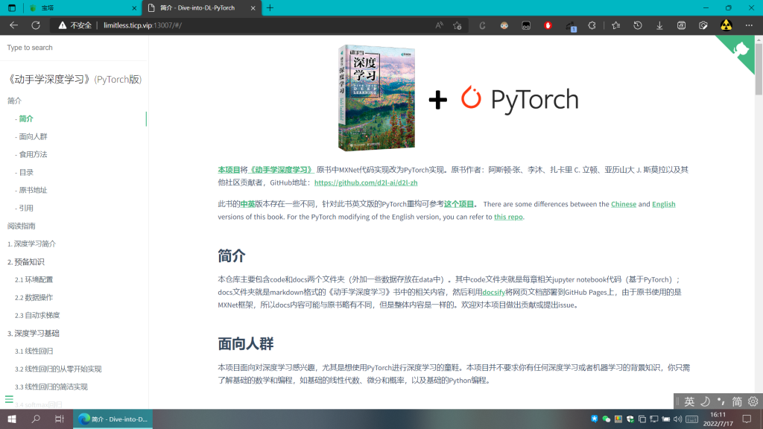The width and height of the screenshot is (763, 429).
Task: Open the math solver tool
Action: pos(681,25)
